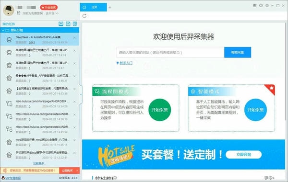
Task: Click robot icon of the mod游戏排行榜 task
Action: pos(9,142)
